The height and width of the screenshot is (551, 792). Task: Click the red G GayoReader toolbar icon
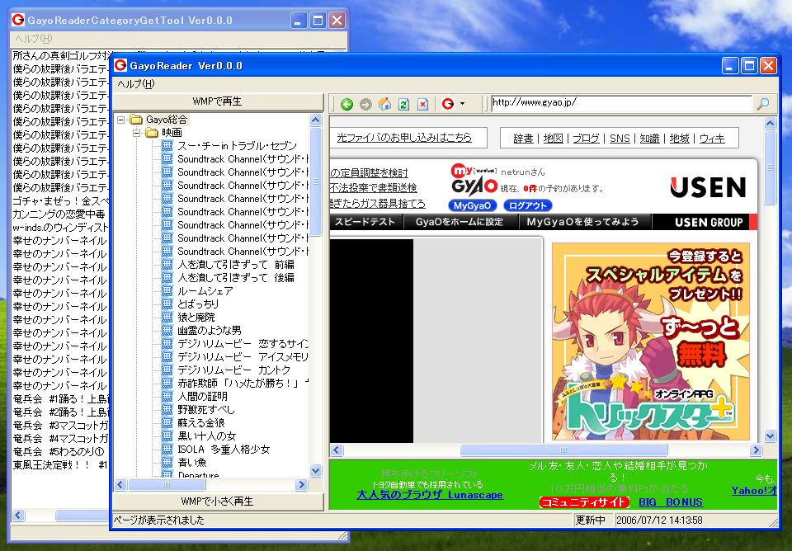[448, 104]
